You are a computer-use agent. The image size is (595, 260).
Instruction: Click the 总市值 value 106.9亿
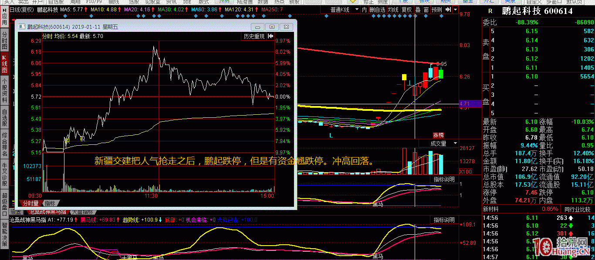[x=527, y=177]
